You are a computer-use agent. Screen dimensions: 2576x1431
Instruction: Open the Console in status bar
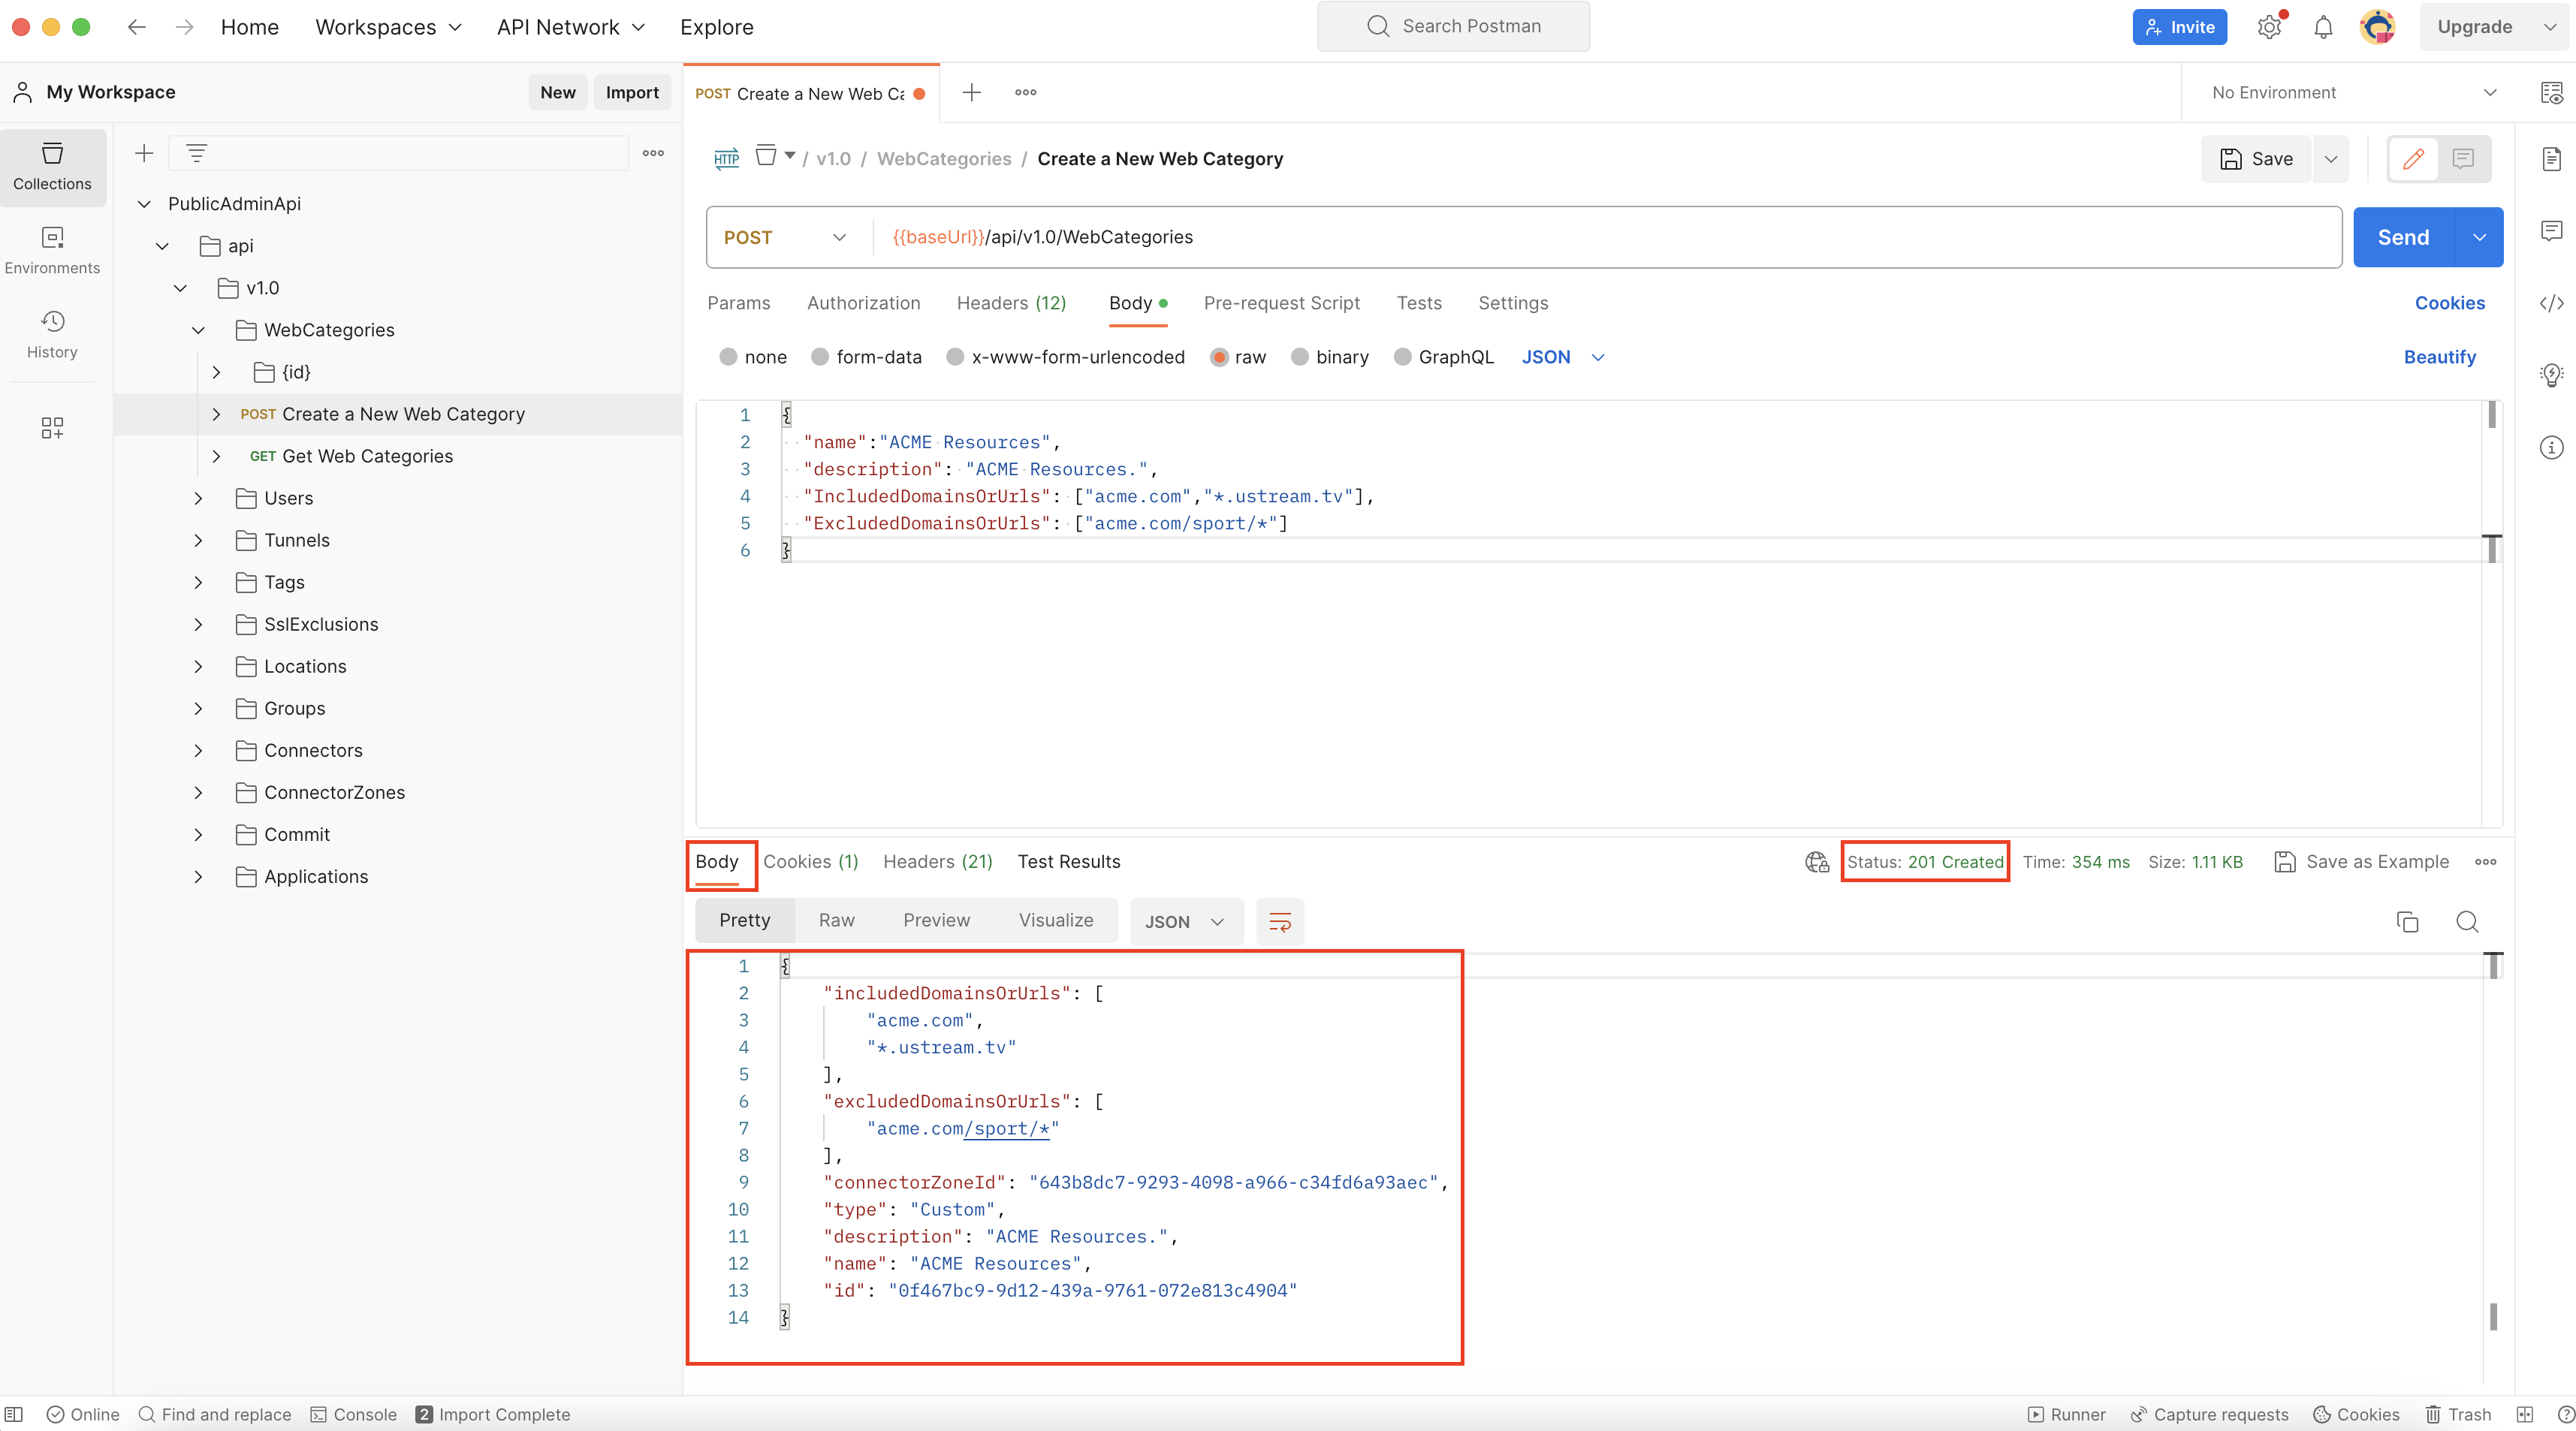(354, 1414)
